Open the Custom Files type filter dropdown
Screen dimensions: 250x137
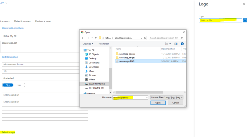point(166,97)
